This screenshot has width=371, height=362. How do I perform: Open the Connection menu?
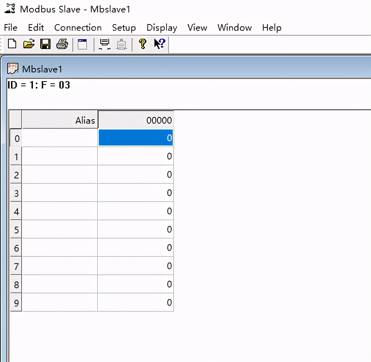click(x=78, y=28)
